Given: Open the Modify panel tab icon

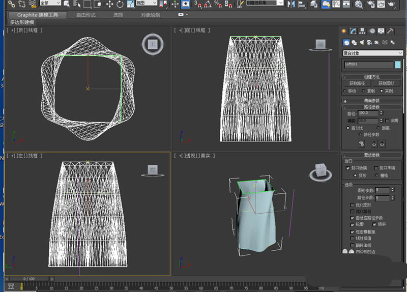Looking at the screenshot, I should click(x=353, y=32).
